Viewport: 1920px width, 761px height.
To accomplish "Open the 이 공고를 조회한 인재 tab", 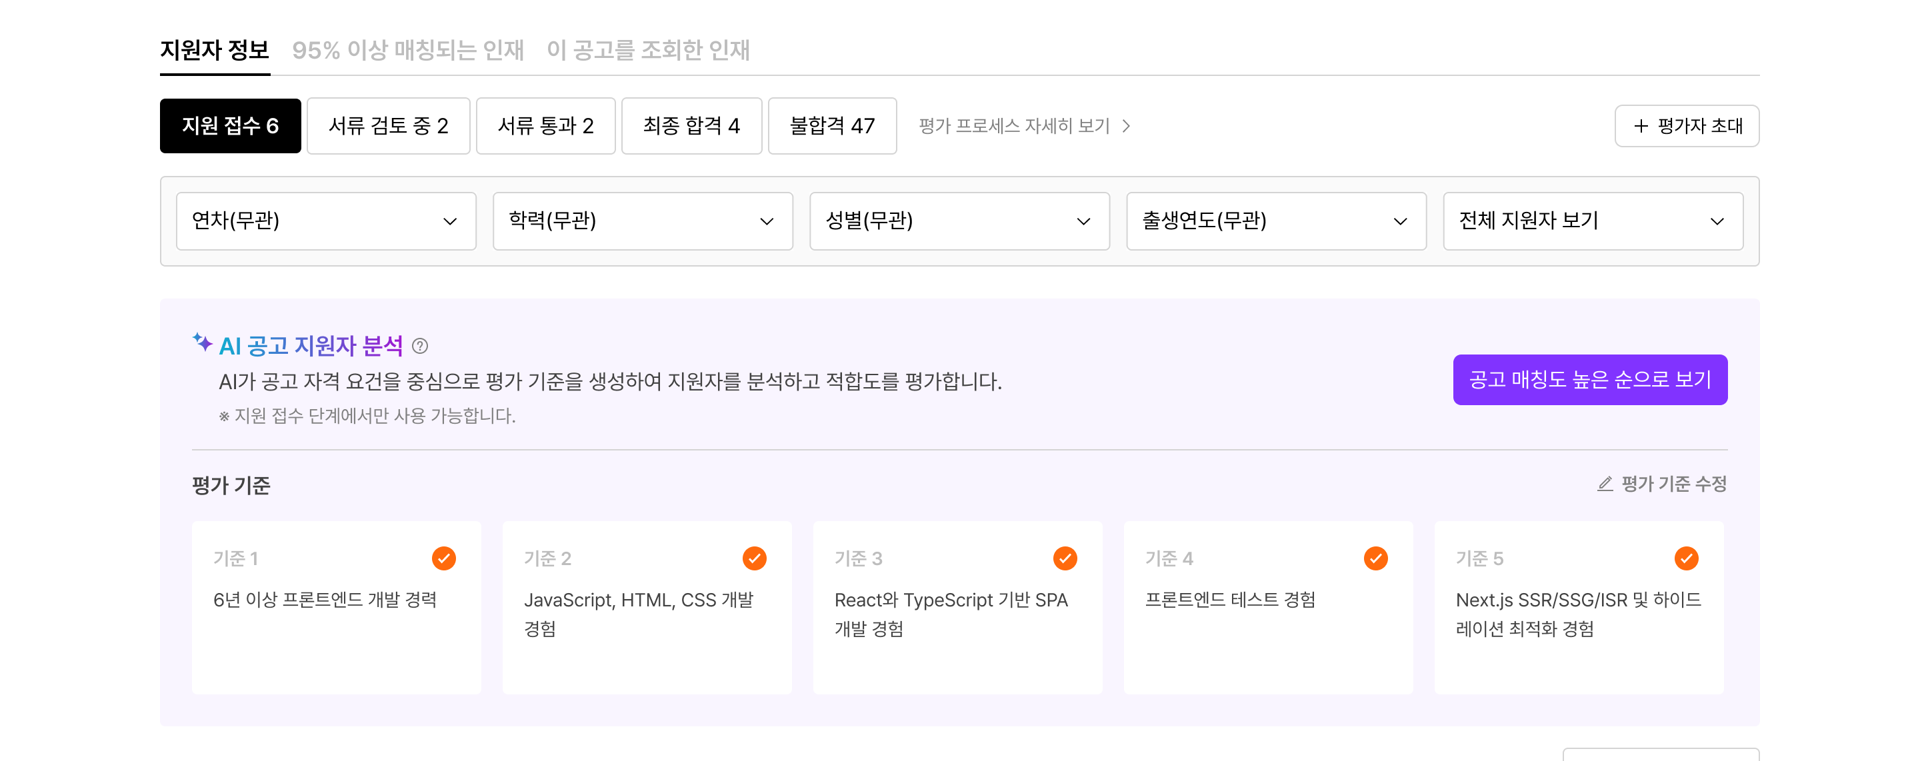I will (648, 50).
